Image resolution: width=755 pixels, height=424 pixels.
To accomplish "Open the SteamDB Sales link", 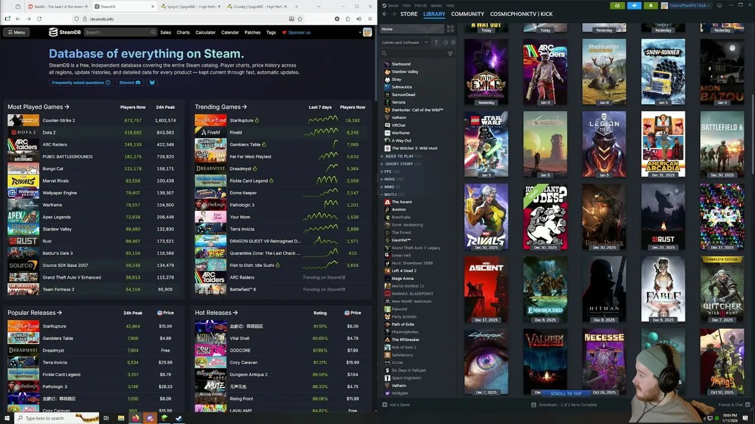I will pos(165,32).
